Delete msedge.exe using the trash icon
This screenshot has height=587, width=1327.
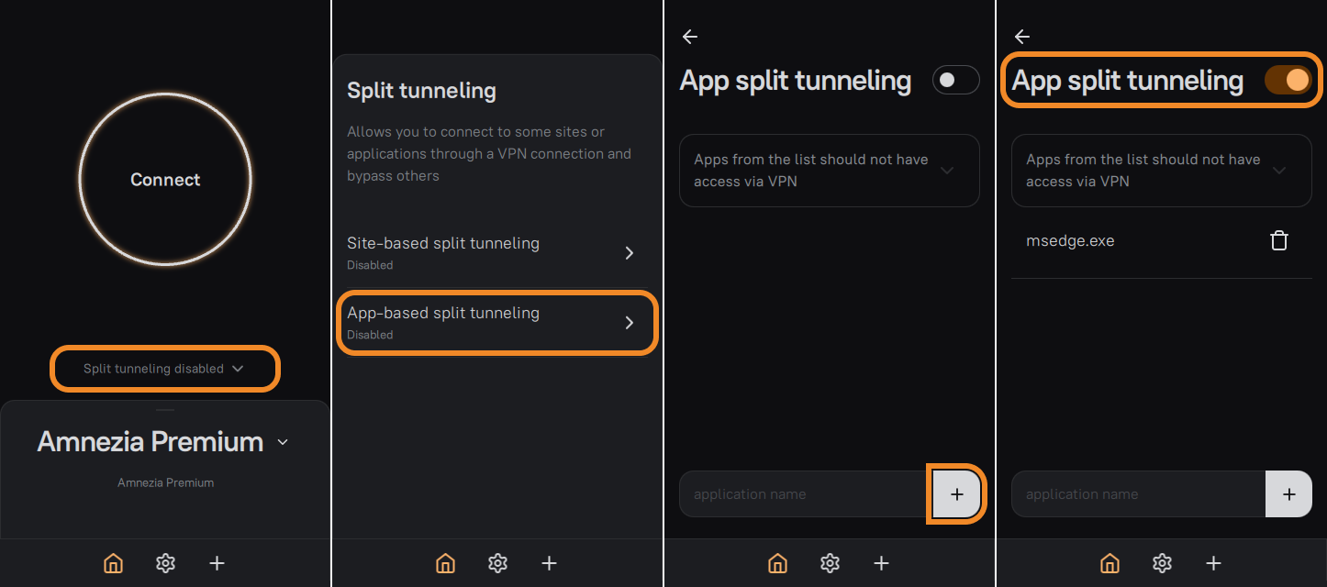click(1278, 241)
